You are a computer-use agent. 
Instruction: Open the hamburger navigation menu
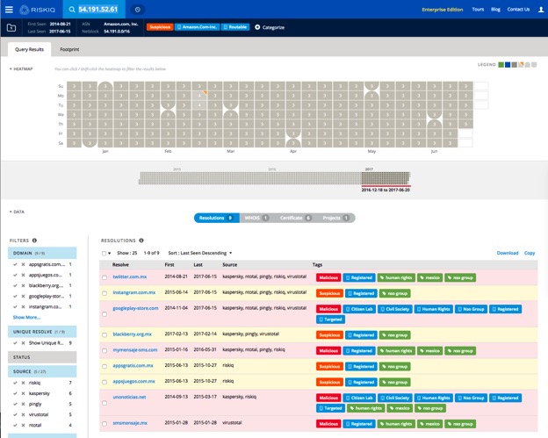coord(9,10)
